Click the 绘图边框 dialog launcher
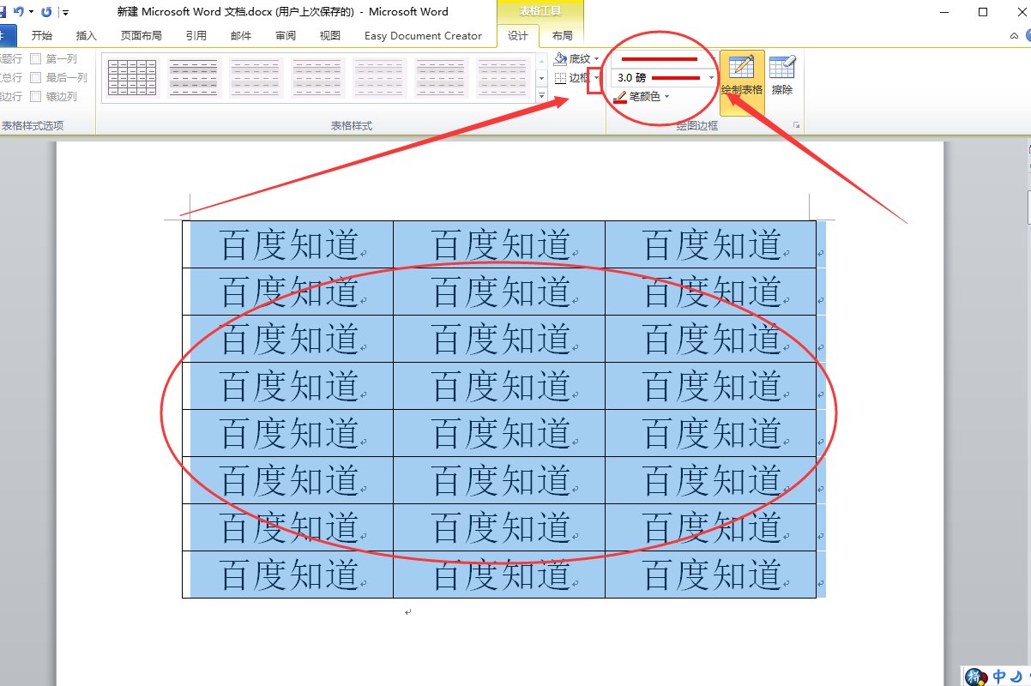This screenshot has width=1031, height=686. click(x=795, y=125)
